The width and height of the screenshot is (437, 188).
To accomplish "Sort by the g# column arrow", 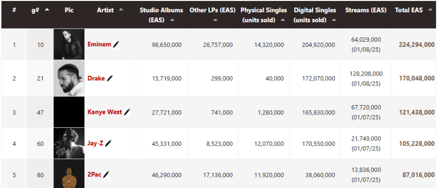I will pyautogui.click(x=47, y=10).
